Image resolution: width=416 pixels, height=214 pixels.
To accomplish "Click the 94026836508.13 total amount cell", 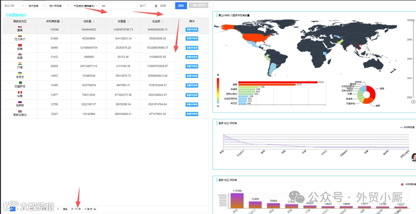I will pos(158,30).
